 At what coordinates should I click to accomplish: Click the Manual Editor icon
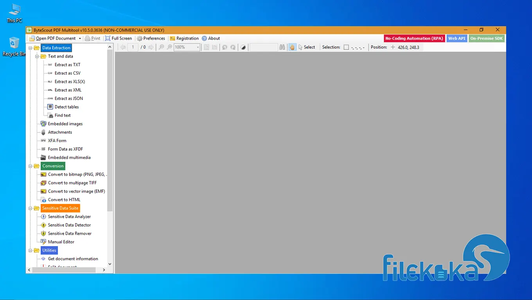(43, 242)
